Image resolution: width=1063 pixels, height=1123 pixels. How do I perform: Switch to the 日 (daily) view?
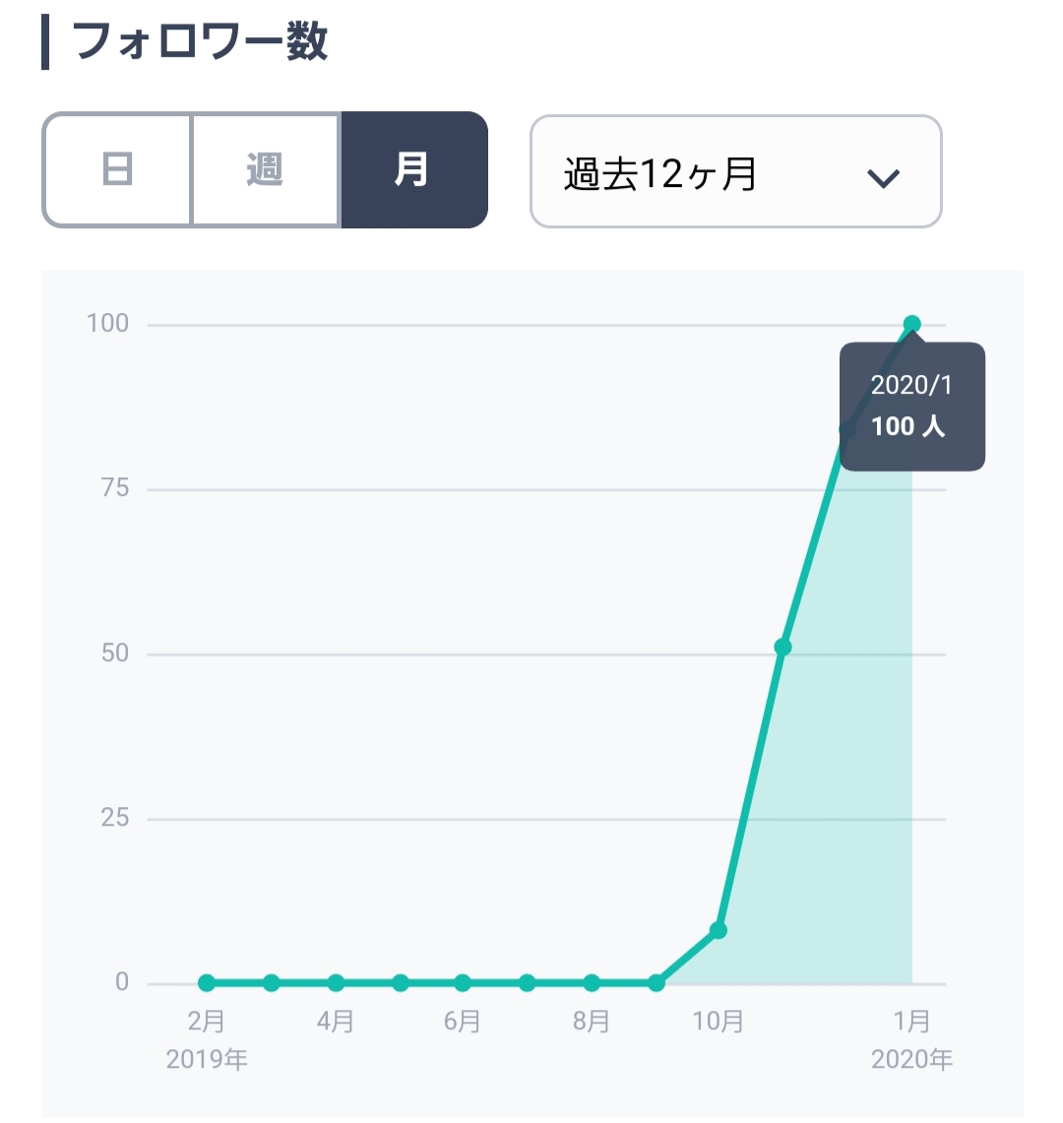click(x=117, y=168)
